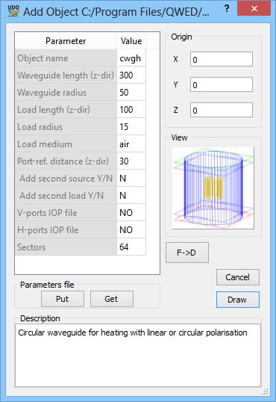The width and height of the screenshot is (276, 402).
Task: Select the Origin X input field
Action: point(222,59)
